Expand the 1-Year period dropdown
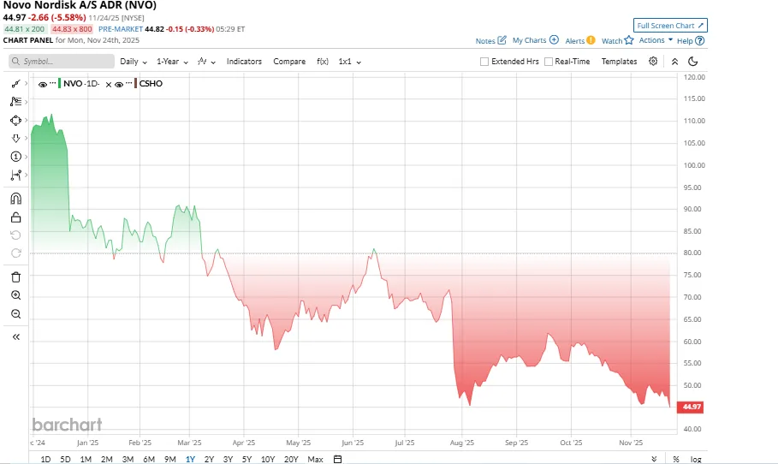The height and width of the screenshot is (464, 778). coord(171,62)
